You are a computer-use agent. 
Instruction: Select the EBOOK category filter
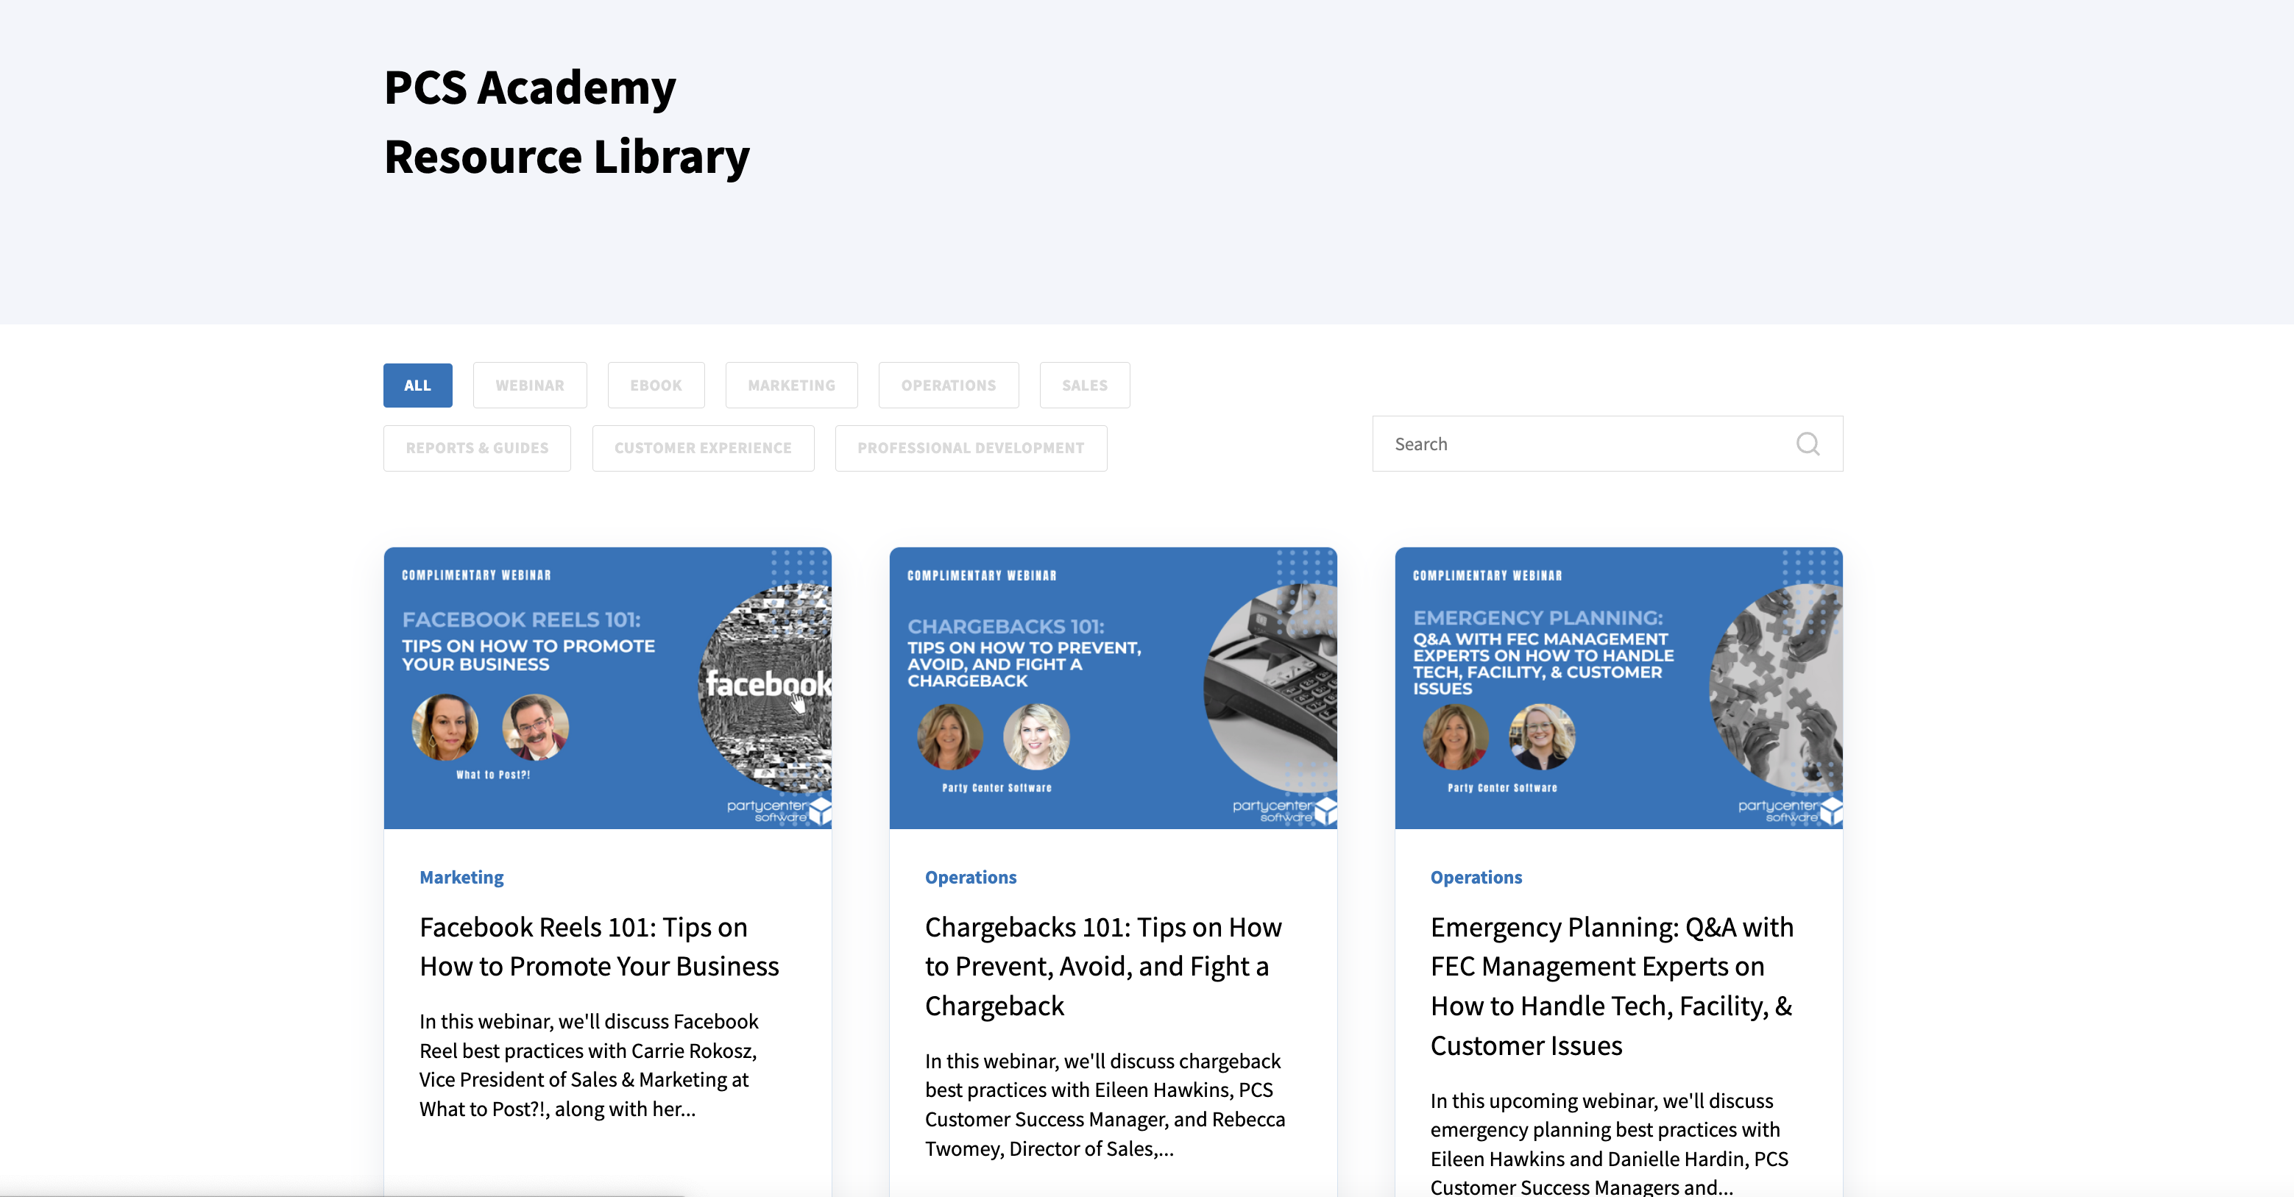tap(656, 384)
